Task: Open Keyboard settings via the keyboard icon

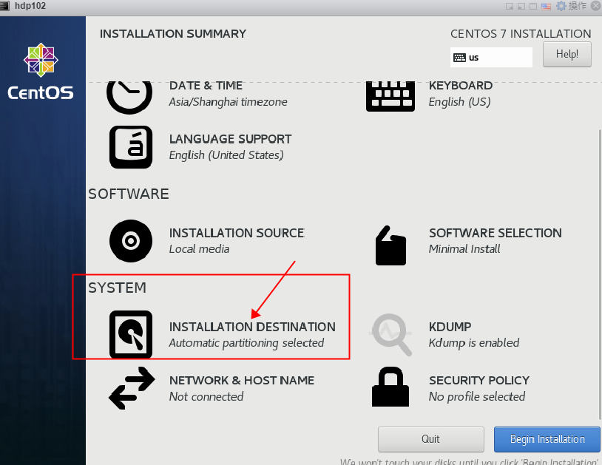Action: pyautogui.click(x=390, y=95)
